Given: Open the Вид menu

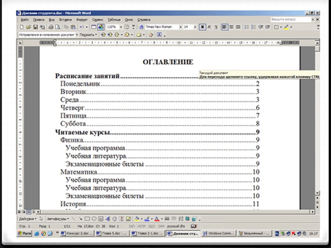Looking at the screenshot, I should click(x=51, y=19).
